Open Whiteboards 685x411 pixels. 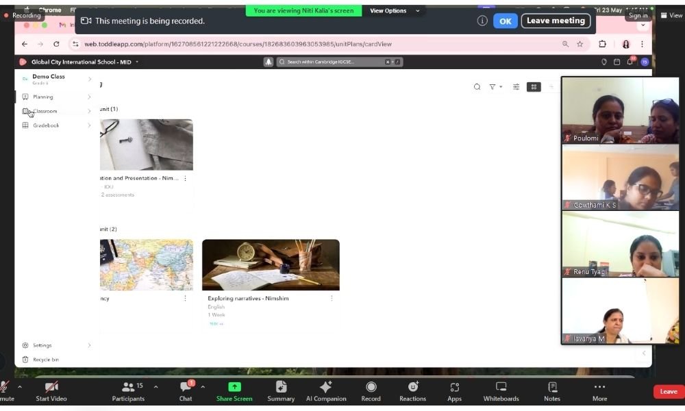[501, 391]
